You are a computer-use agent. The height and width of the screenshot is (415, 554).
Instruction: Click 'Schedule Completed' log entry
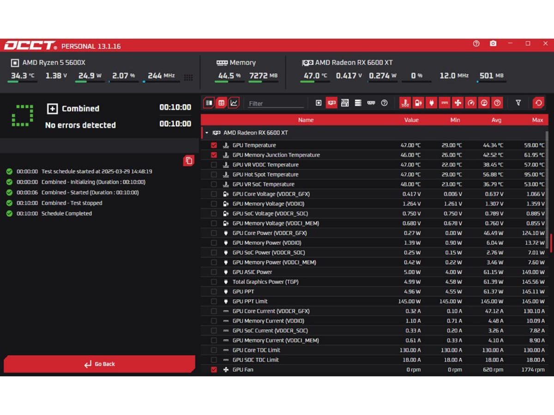click(x=66, y=213)
